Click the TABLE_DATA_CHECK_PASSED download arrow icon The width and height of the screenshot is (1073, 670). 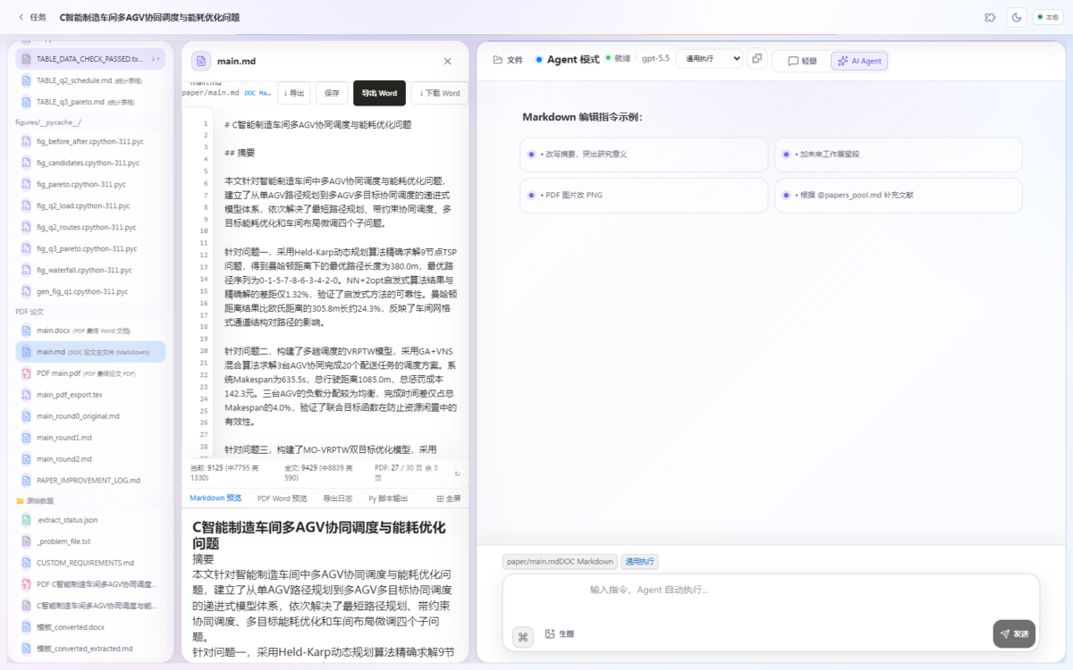(x=154, y=59)
